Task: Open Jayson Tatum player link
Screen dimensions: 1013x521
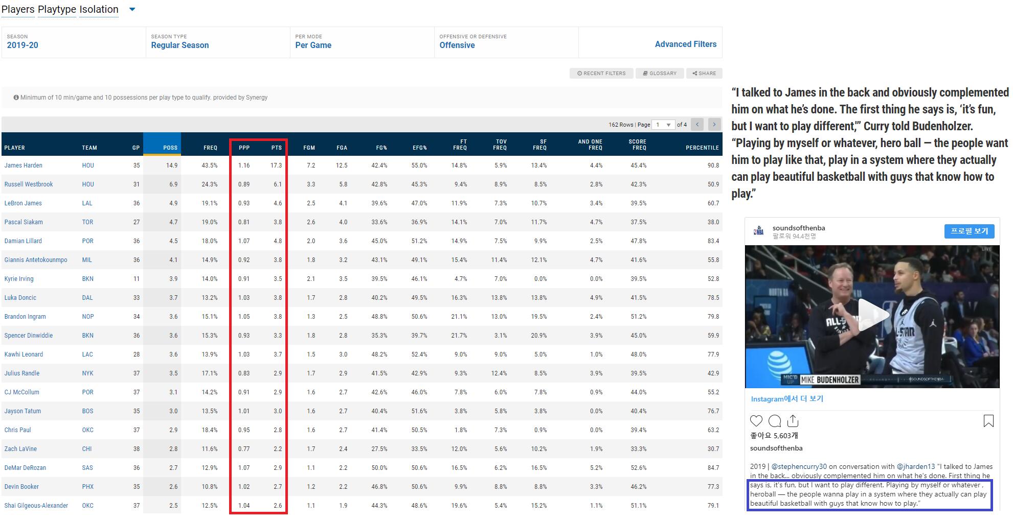Action: pyautogui.click(x=22, y=411)
